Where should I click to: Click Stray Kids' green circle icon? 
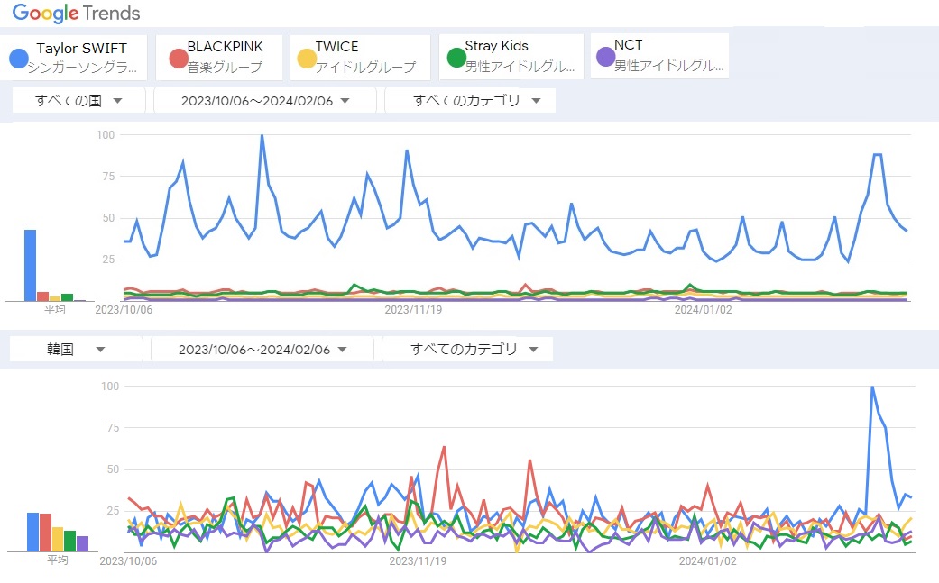coord(456,59)
